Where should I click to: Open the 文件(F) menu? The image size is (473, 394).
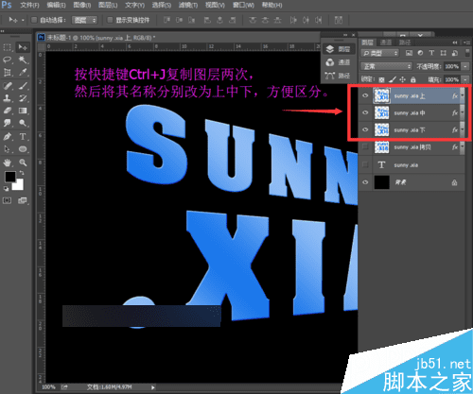click(x=30, y=5)
